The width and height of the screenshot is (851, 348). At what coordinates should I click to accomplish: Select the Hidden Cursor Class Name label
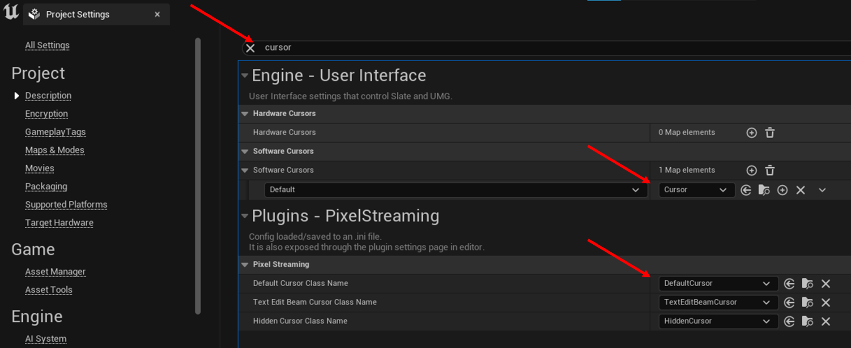[300, 321]
